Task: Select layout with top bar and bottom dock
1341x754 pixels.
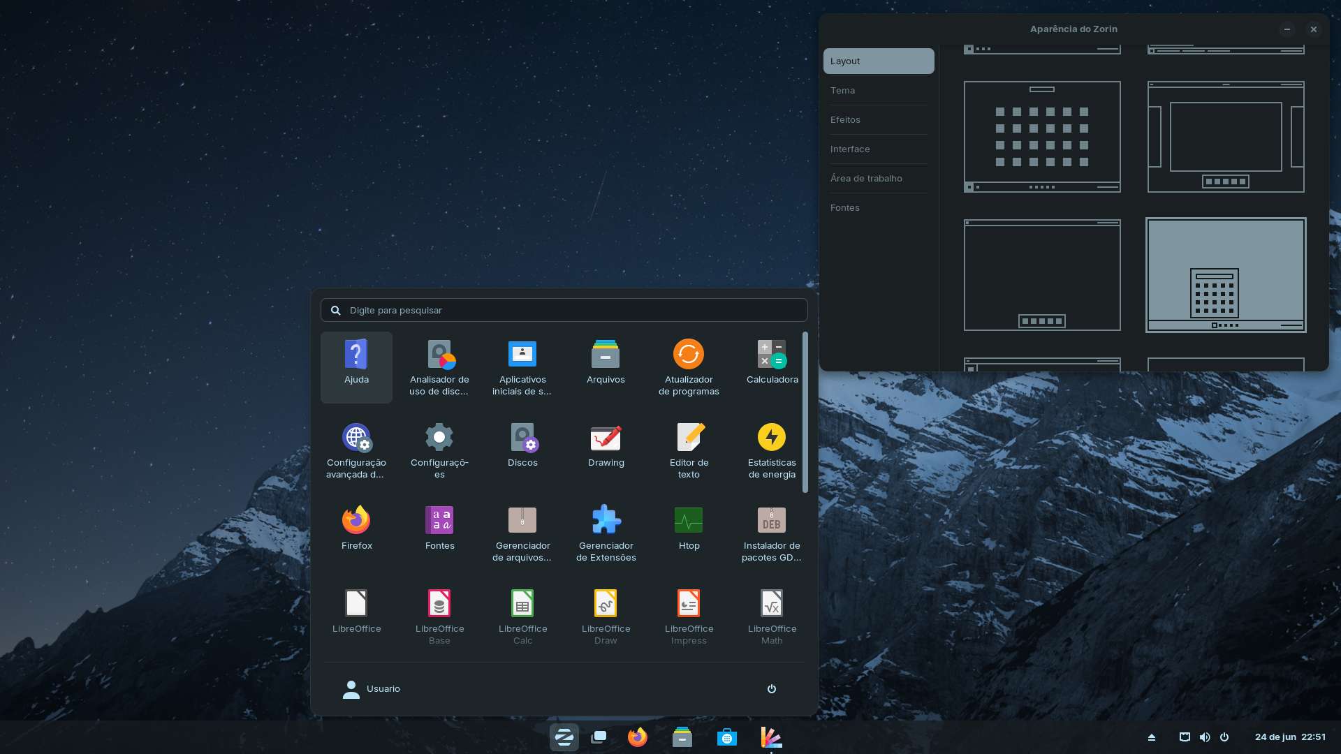Action: [1042, 275]
